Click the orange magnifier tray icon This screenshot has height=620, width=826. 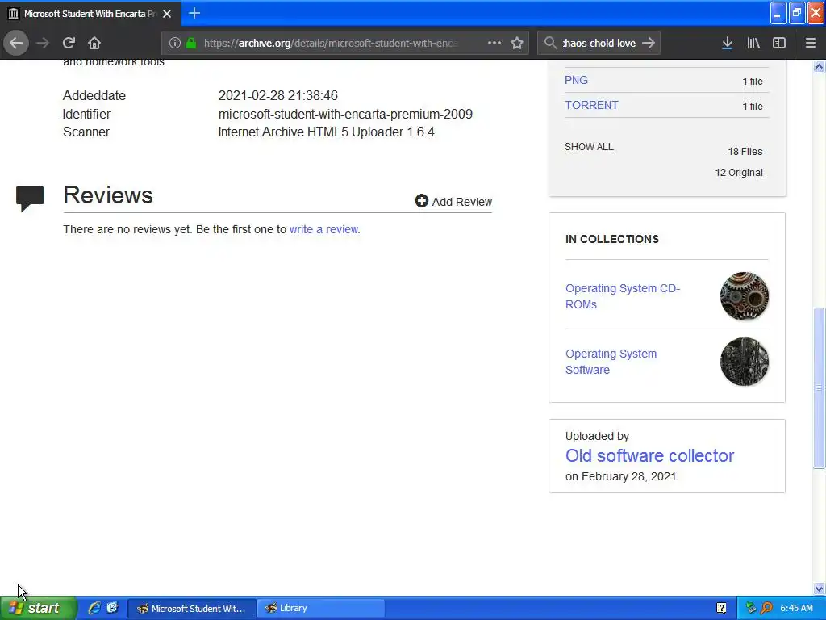pos(766,608)
